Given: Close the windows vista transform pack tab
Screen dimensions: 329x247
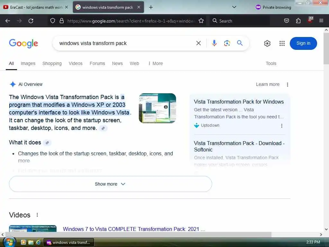Looking at the screenshot, I should click(139, 7).
